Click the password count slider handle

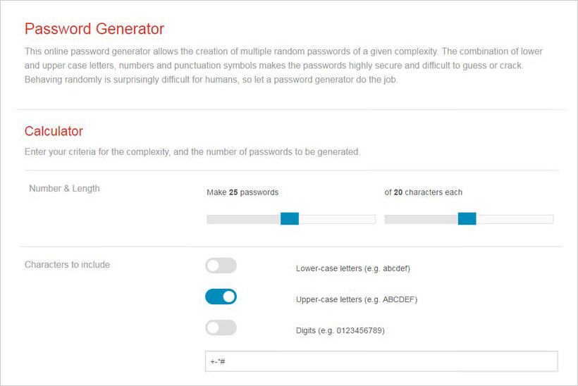[x=290, y=219]
